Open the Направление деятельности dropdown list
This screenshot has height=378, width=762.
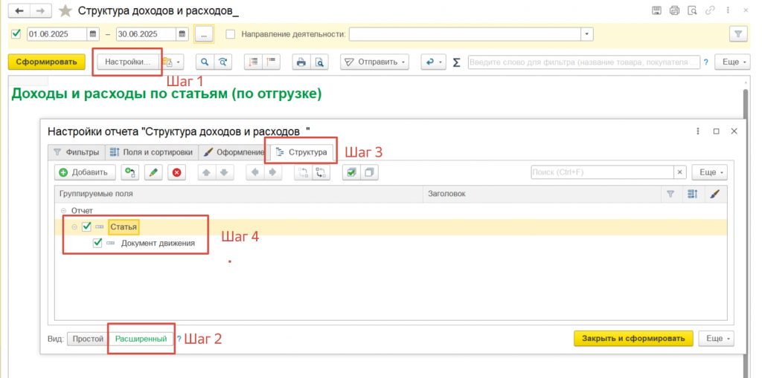tap(588, 34)
